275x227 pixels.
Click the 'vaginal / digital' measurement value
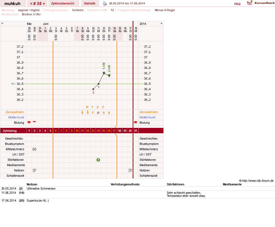tap(29, 10)
